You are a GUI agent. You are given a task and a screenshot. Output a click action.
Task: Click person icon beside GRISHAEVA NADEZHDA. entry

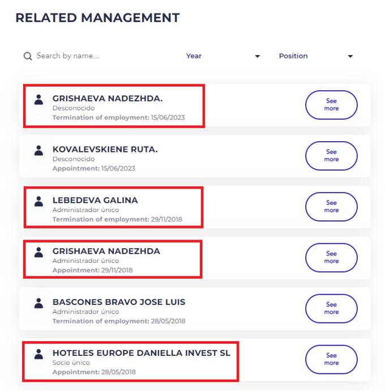pyautogui.click(x=38, y=100)
